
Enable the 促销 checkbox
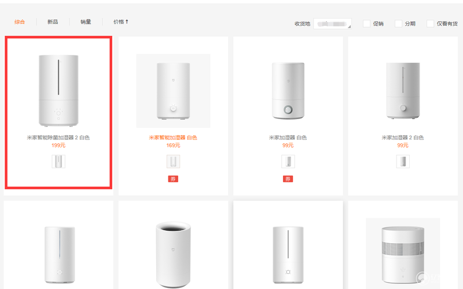point(366,24)
